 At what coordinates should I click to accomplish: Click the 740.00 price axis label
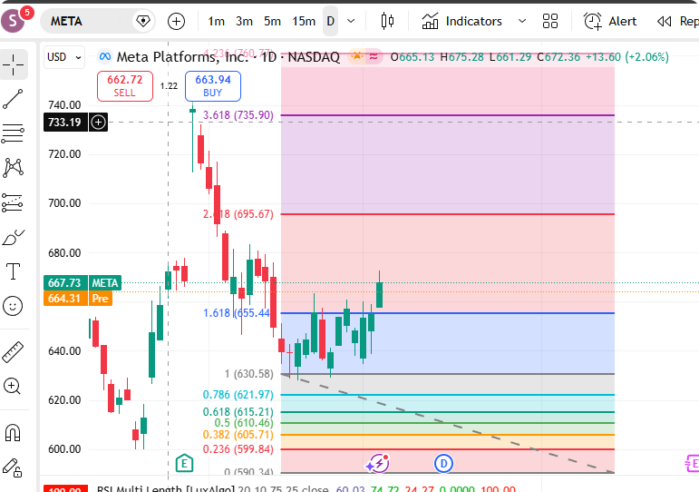click(64, 105)
